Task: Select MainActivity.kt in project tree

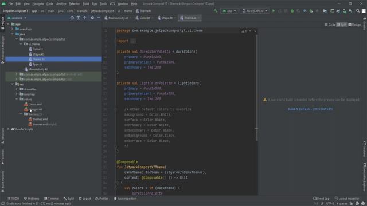Action: 38,69
